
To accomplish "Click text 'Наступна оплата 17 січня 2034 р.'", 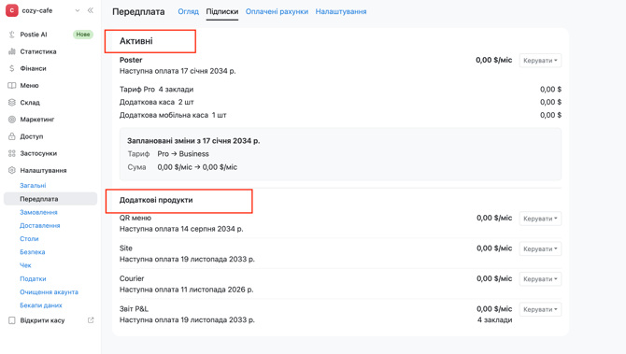I will [x=178, y=71].
